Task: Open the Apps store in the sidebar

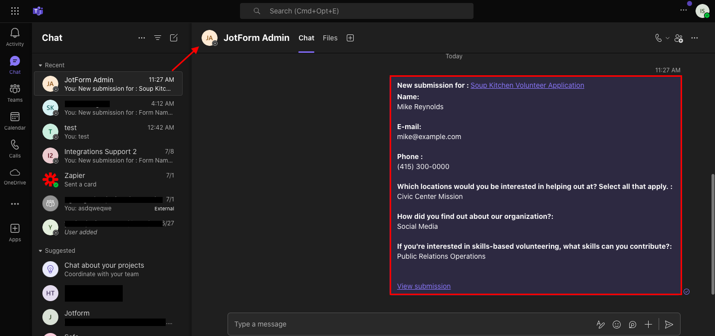Action: click(15, 232)
